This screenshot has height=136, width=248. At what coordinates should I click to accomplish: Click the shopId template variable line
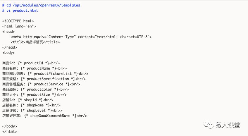(28, 100)
